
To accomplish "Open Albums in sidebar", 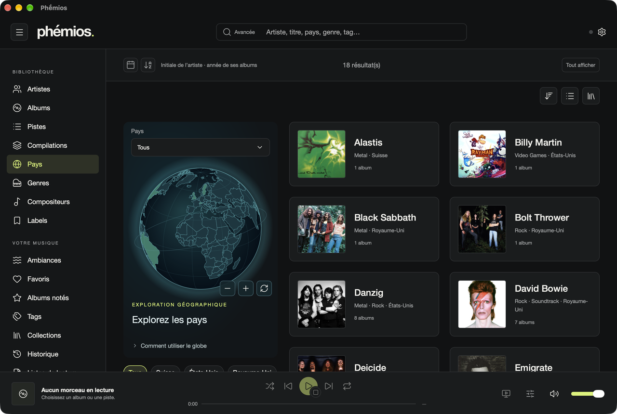I will pyautogui.click(x=53, y=108).
